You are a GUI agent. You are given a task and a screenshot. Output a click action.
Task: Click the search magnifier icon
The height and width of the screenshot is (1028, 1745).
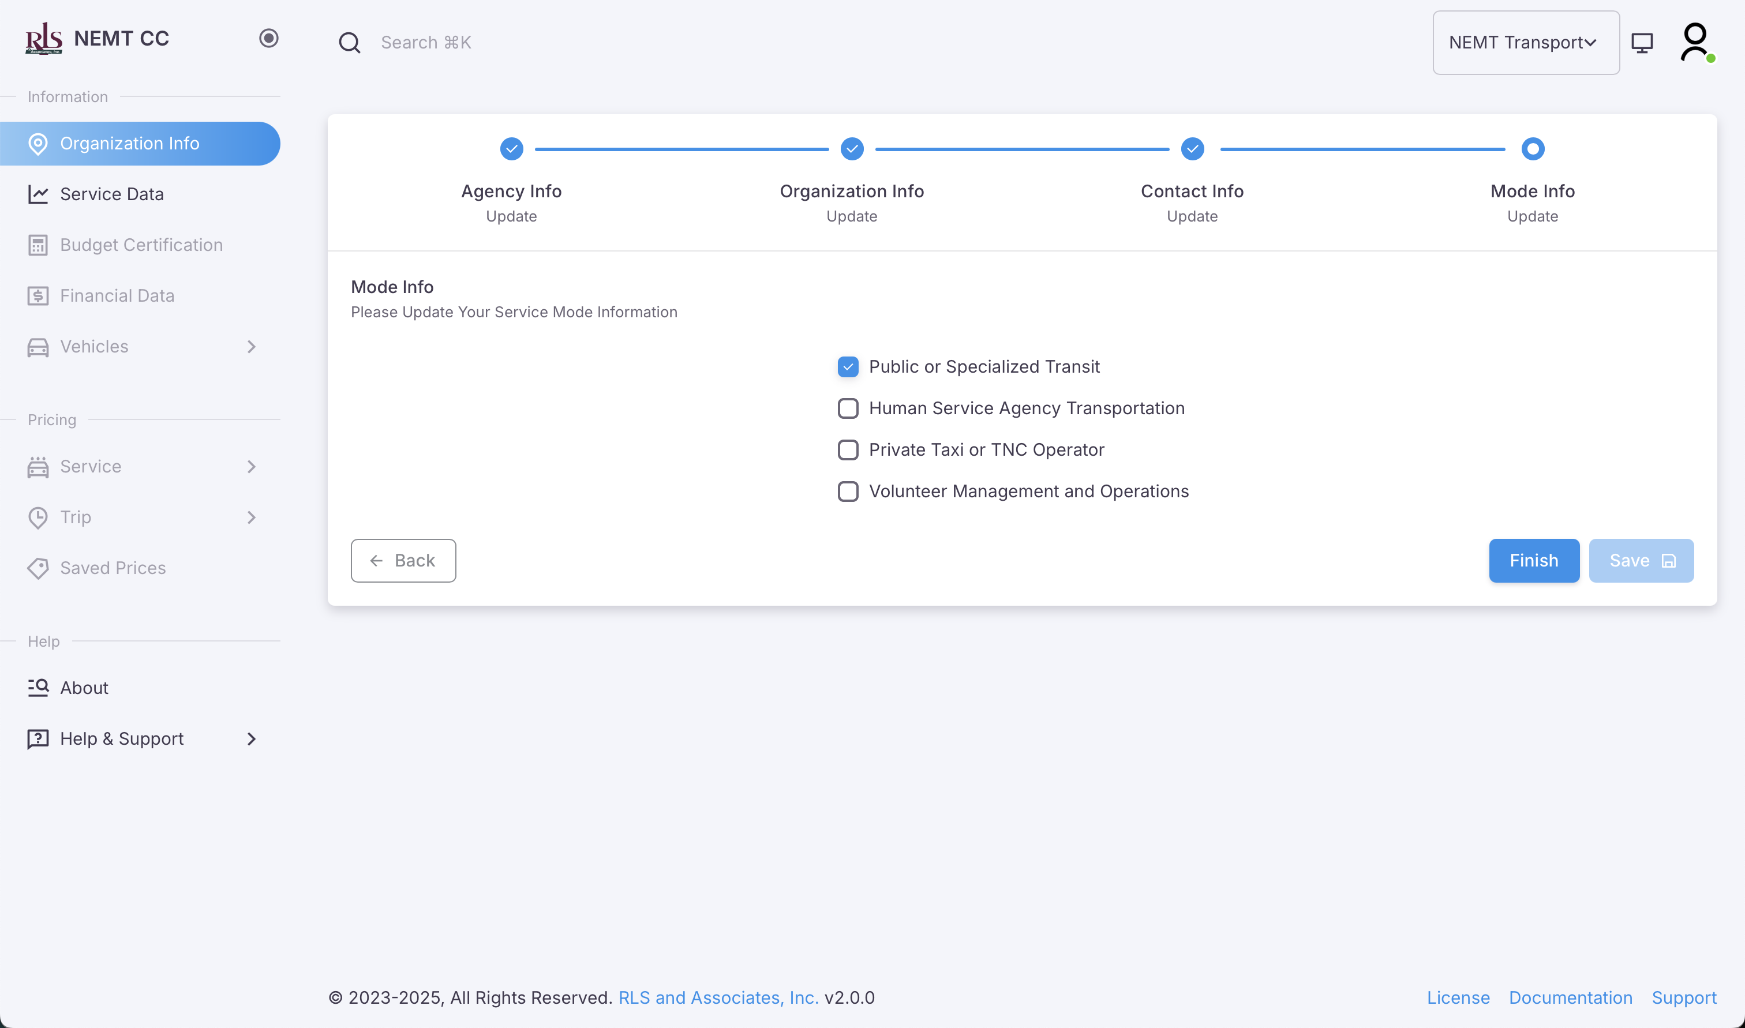[x=349, y=43]
